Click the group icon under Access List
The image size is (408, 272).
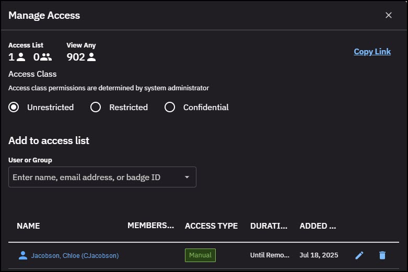tap(46, 57)
